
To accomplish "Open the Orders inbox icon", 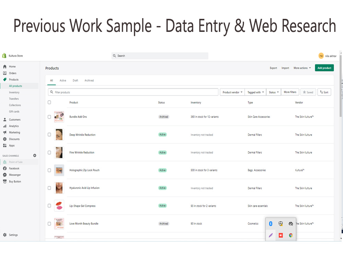I will point(4,73).
